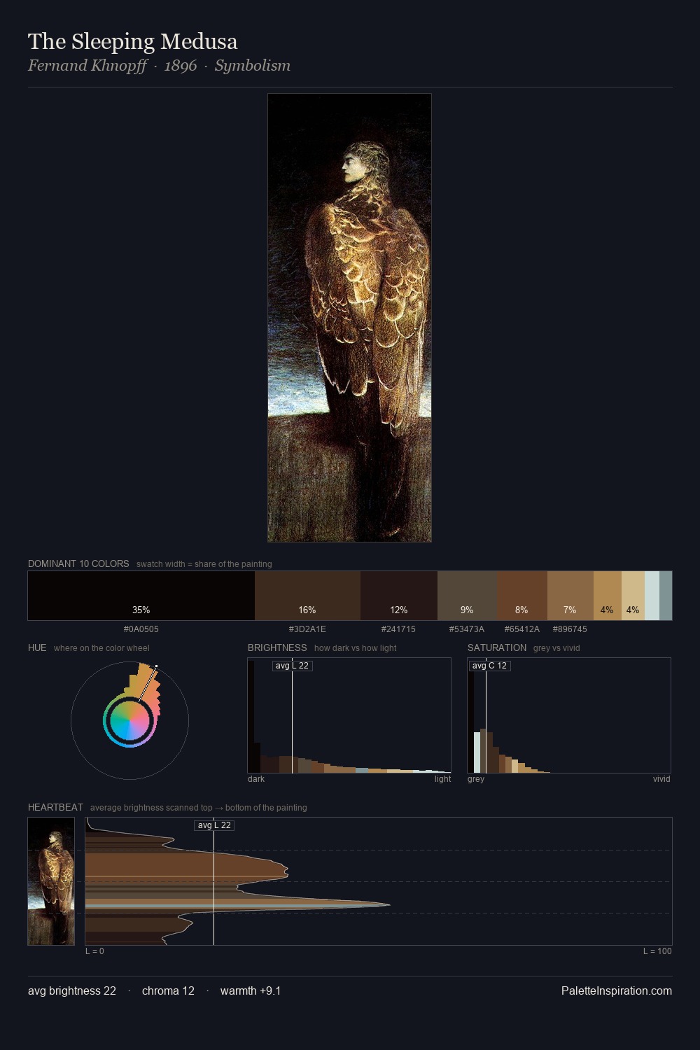Click 'avg L 22' in the Heartbeat chart
The image size is (700, 1050).
214,825
